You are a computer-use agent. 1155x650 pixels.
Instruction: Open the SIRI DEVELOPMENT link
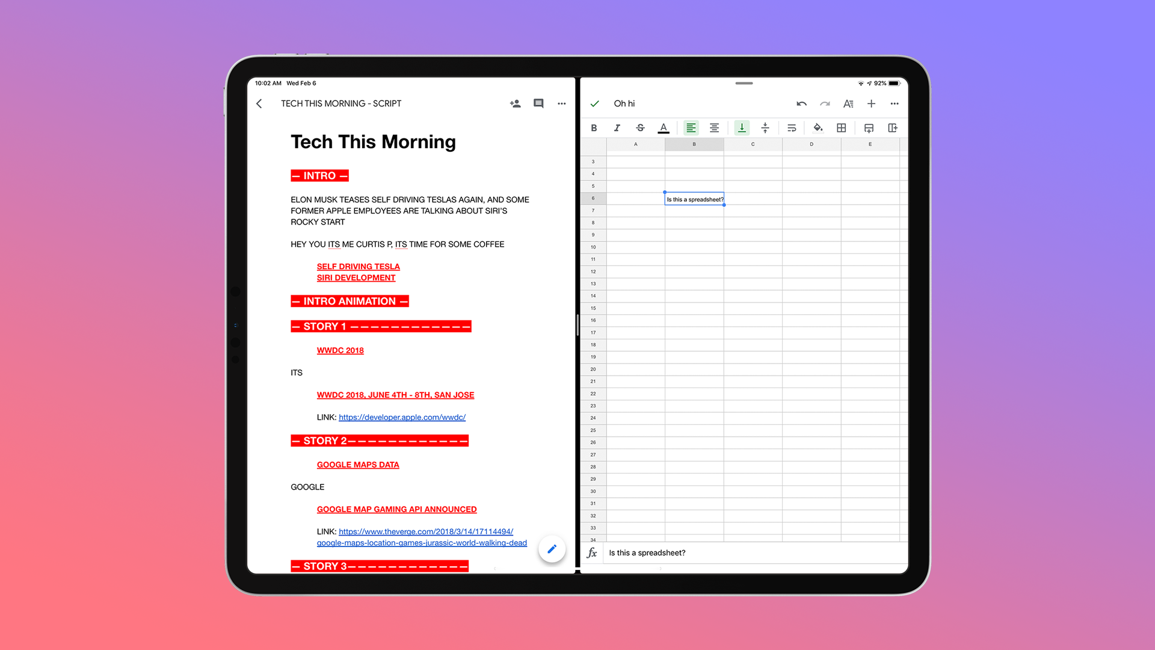(356, 277)
